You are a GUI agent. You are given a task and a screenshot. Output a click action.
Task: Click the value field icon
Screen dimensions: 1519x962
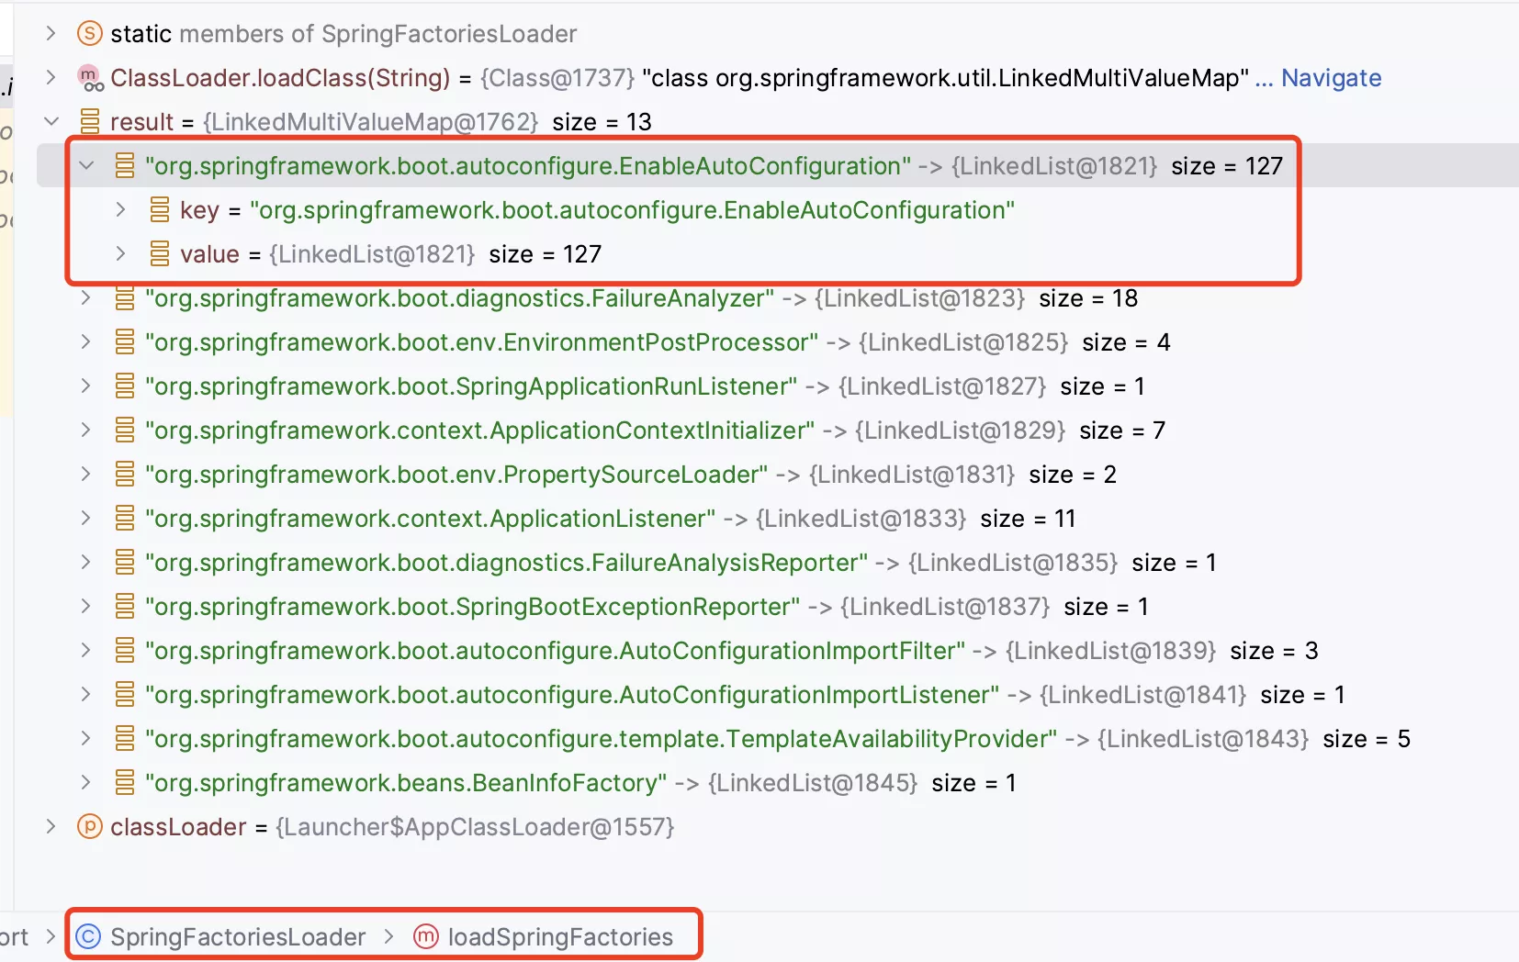[x=160, y=254]
